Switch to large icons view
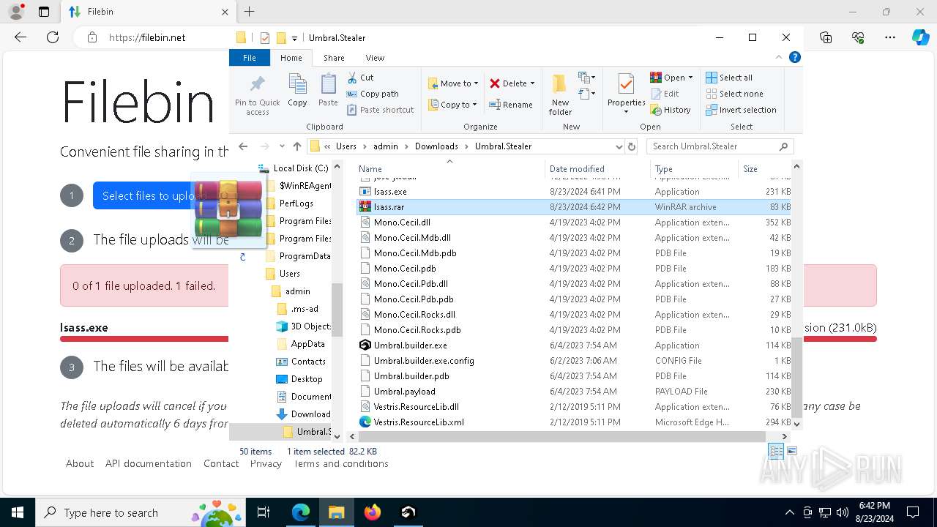 791,451
